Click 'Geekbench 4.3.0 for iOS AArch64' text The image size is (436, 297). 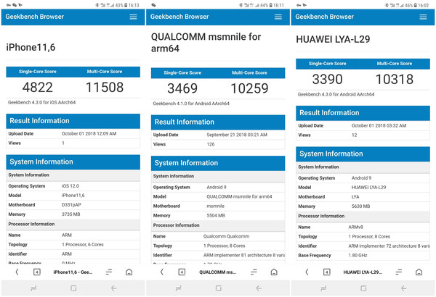coord(41,102)
